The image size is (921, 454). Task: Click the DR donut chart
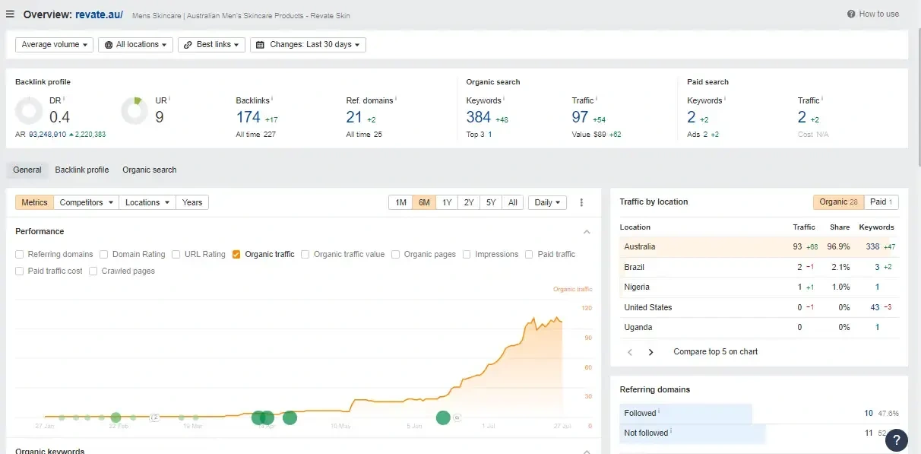coord(29,111)
